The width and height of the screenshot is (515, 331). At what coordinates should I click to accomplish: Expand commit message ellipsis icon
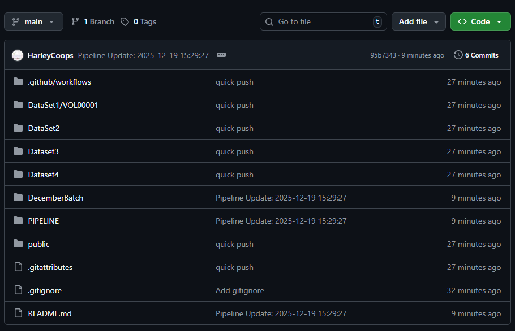click(x=221, y=55)
